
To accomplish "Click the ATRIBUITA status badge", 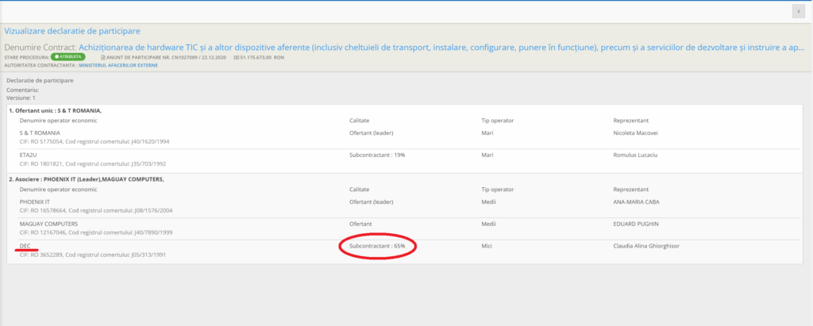I will coord(68,57).
